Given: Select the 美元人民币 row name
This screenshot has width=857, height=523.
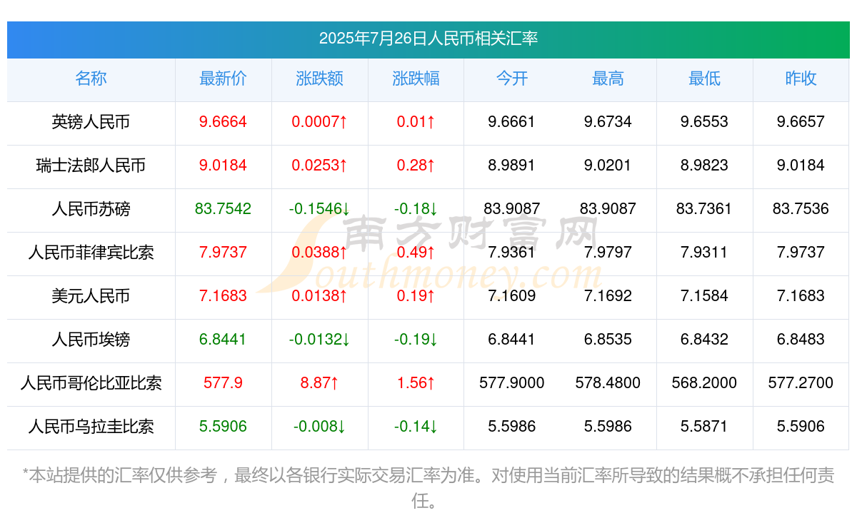Looking at the screenshot, I should 91,296.
